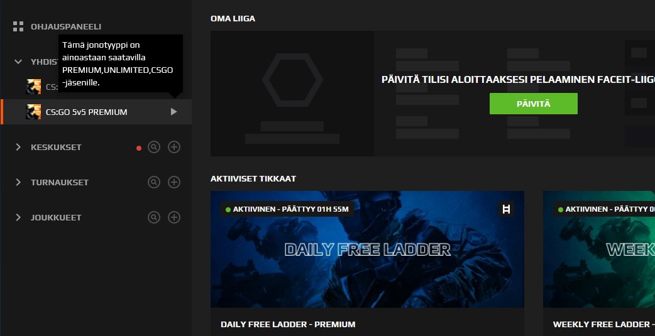Click the CS:GO icon above the 5v5 PREMIUM row
This screenshot has height=336, width=655.
pos(33,87)
